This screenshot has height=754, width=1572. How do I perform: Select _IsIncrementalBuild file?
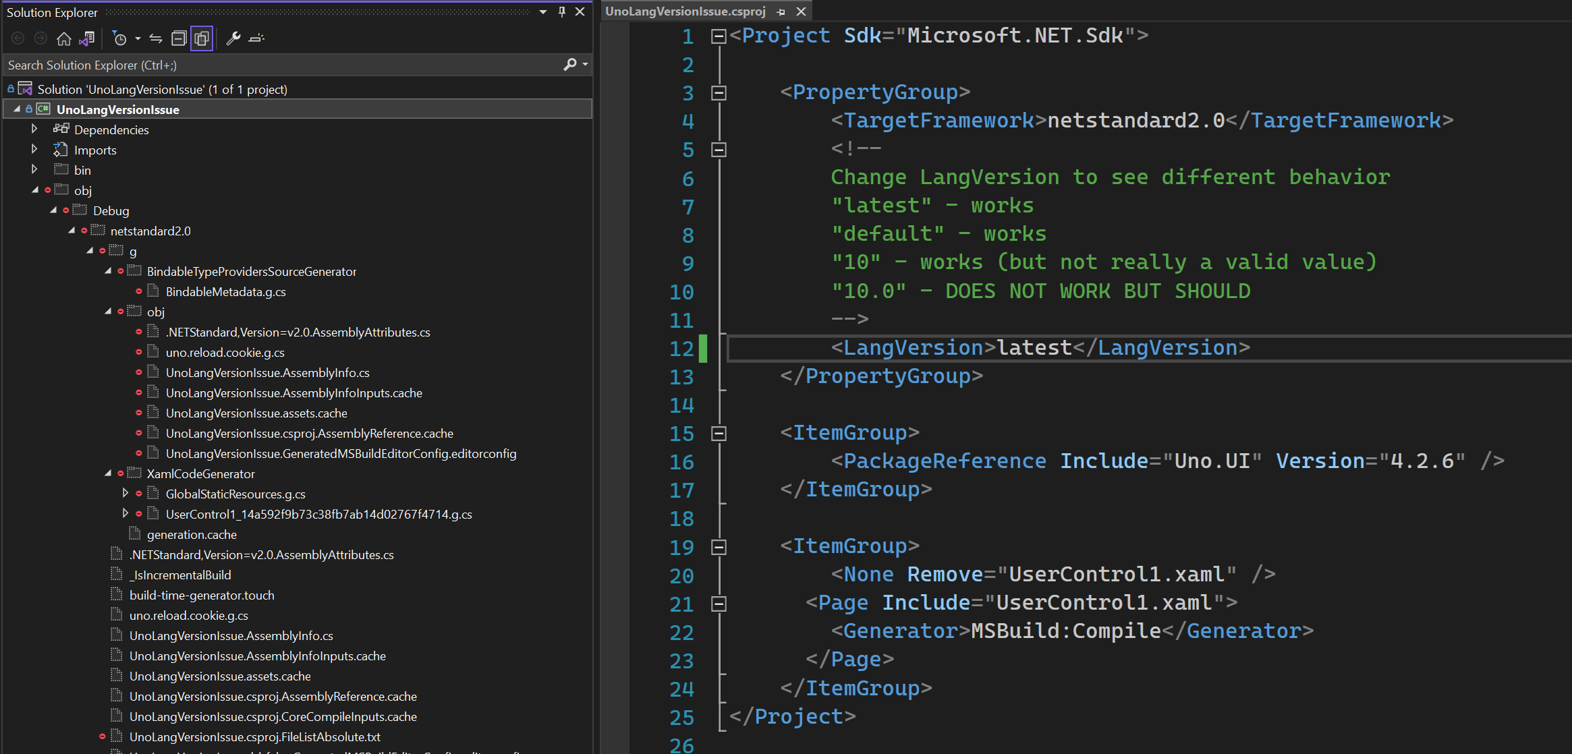(180, 575)
